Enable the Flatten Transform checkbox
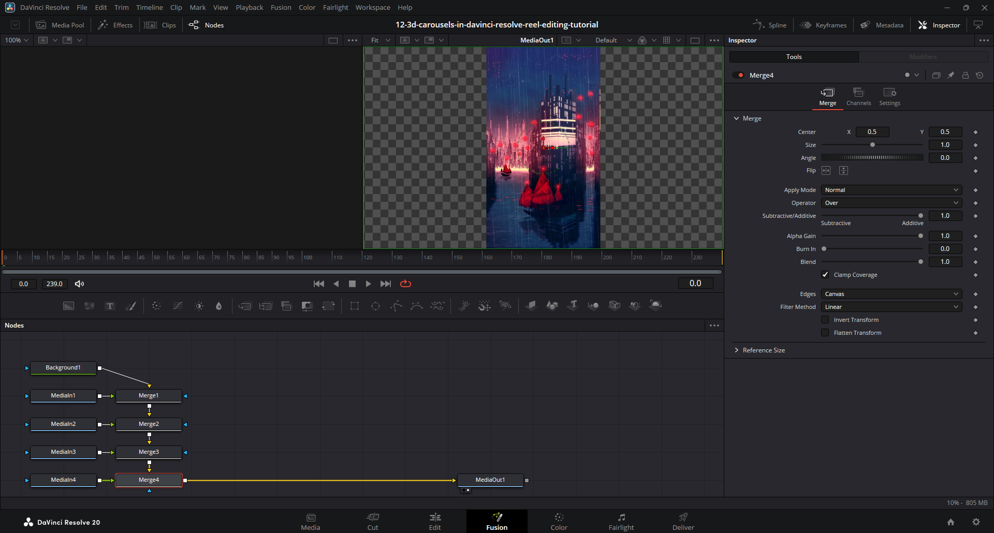Image resolution: width=994 pixels, height=533 pixels. tap(825, 333)
